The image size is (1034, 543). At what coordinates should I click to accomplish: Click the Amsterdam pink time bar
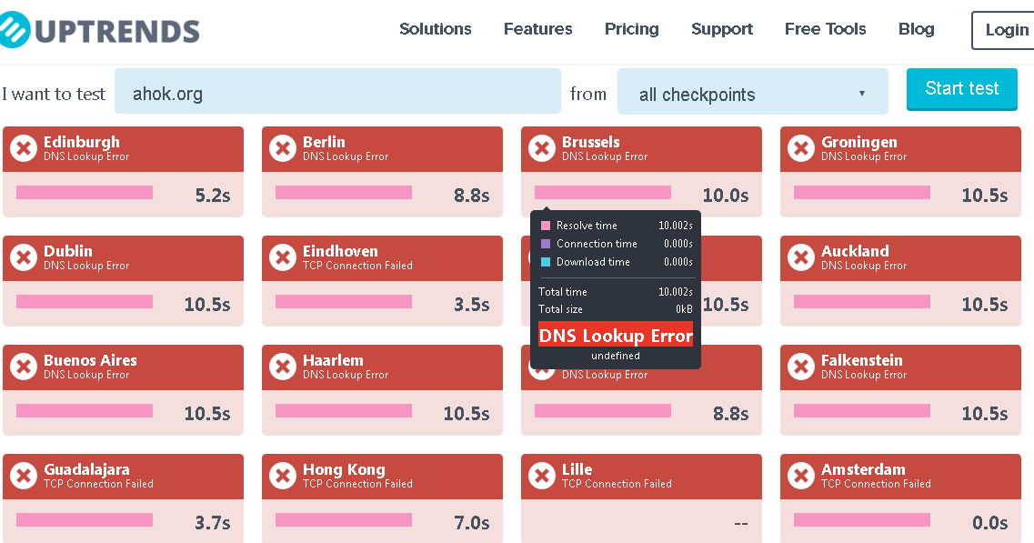[x=862, y=520]
